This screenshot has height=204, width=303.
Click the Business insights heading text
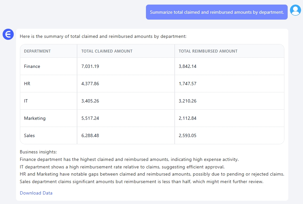coord(38,152)
